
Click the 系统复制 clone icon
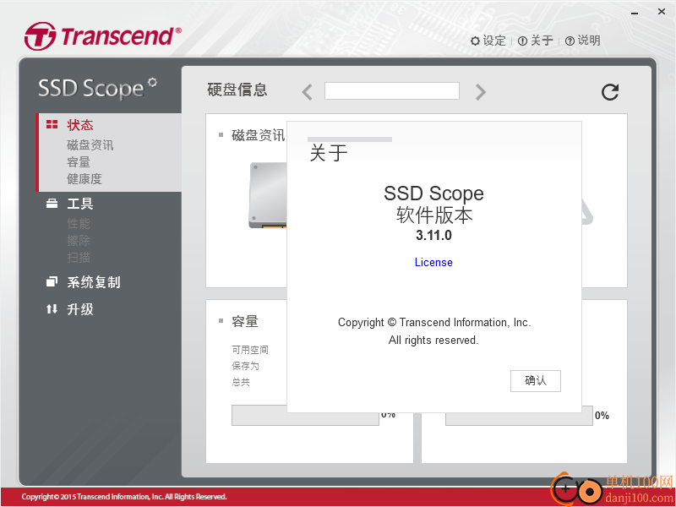[52, 282]
